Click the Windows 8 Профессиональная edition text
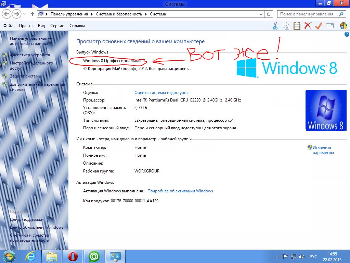Viewport: 350px width, 263px height. click(112, 61)
